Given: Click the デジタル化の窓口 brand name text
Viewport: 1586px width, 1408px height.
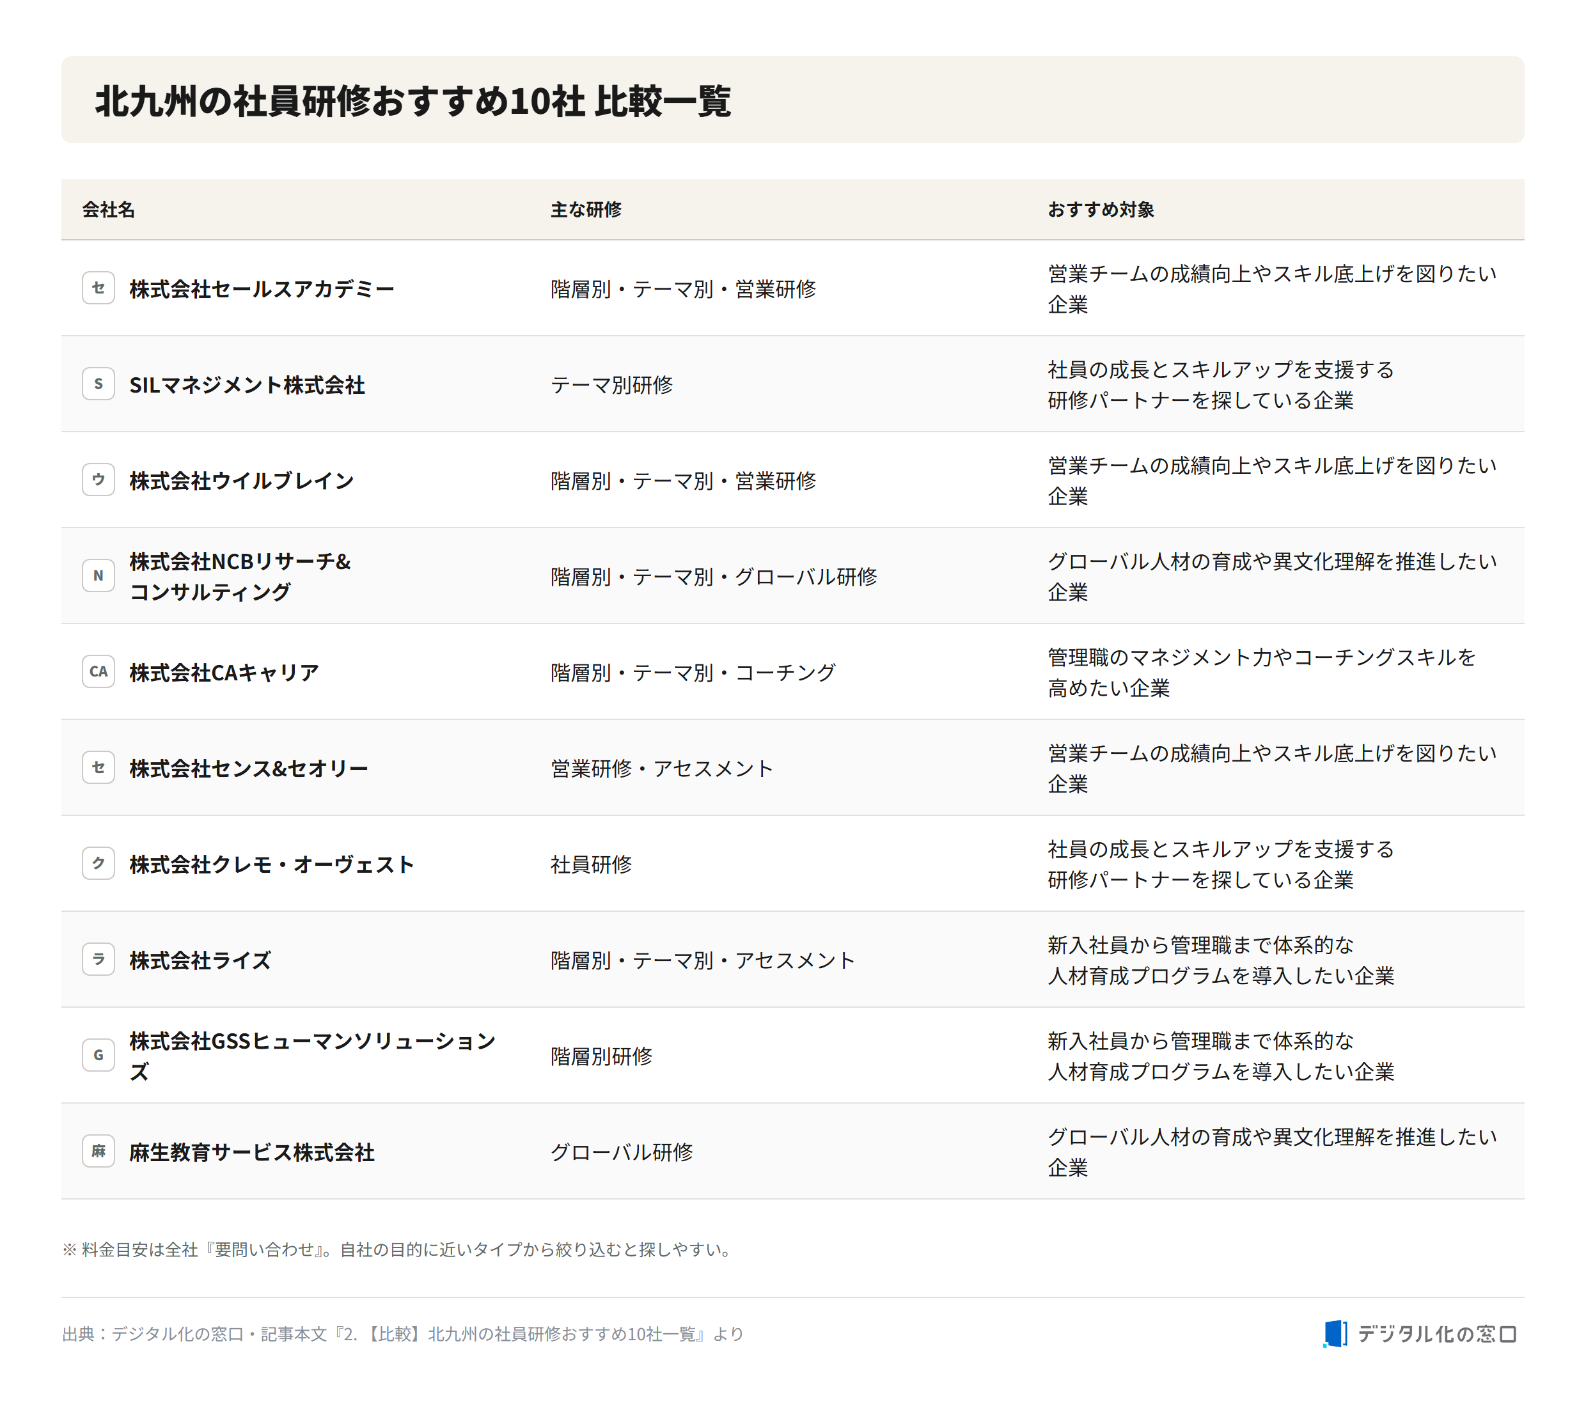Looking at the screenshot, I should 1437,1334.
